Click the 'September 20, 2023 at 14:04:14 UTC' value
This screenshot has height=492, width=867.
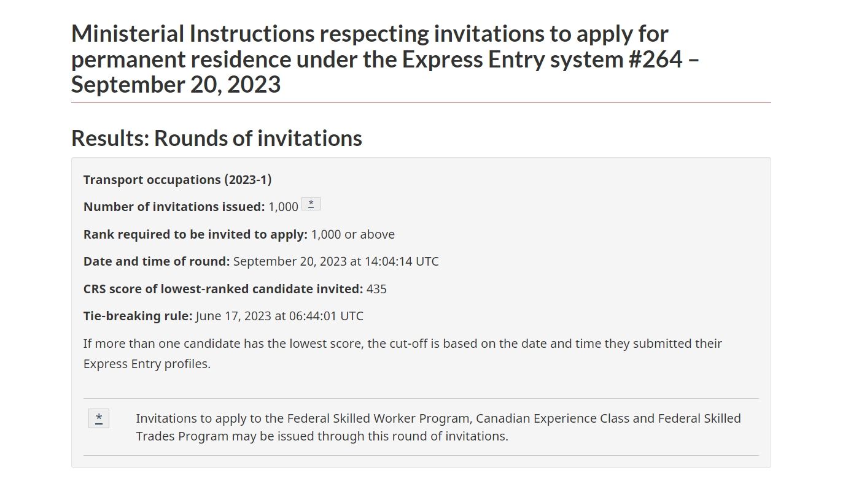click(x=336, y=261)
